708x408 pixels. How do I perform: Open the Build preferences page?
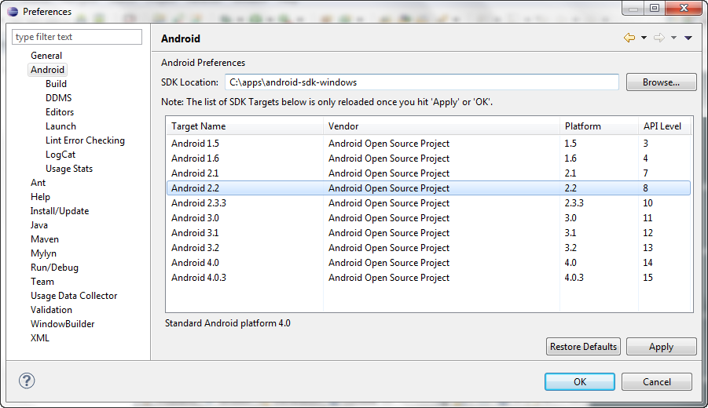point(56,84)
